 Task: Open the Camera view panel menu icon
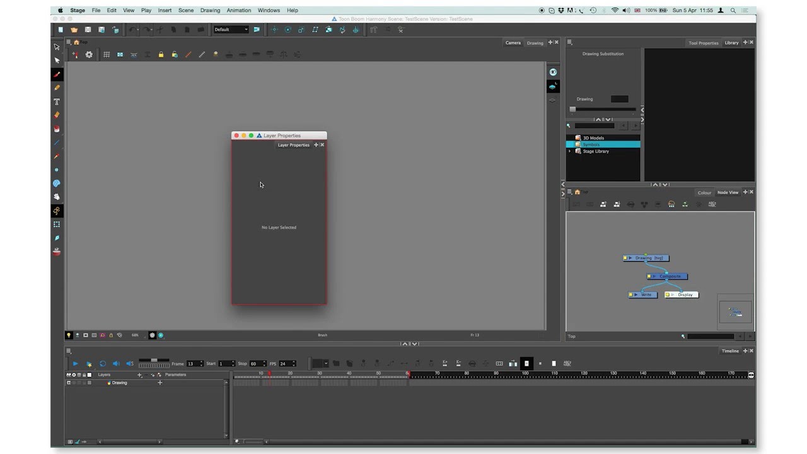tap(69, 42)
